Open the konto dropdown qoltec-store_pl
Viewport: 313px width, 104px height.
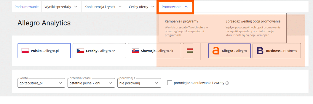[41, 83]
